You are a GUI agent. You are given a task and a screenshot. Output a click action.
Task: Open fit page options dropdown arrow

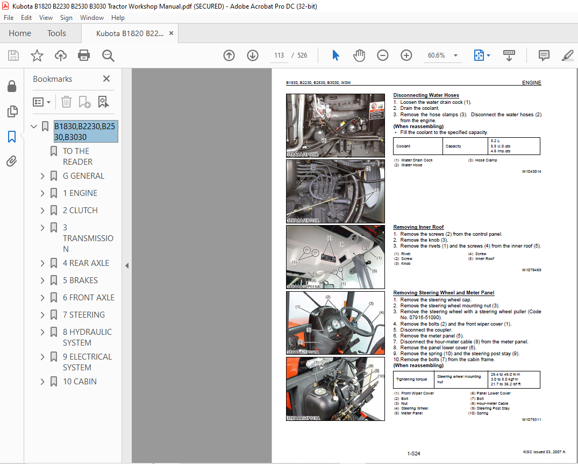pyautogui.click(x=488, y=55)
